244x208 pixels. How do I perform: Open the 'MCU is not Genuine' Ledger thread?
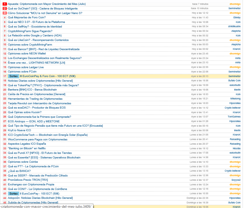tap(45, 13)
